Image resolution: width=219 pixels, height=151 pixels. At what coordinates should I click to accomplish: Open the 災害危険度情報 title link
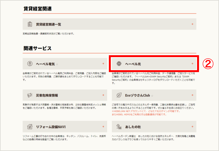point(47,95)
